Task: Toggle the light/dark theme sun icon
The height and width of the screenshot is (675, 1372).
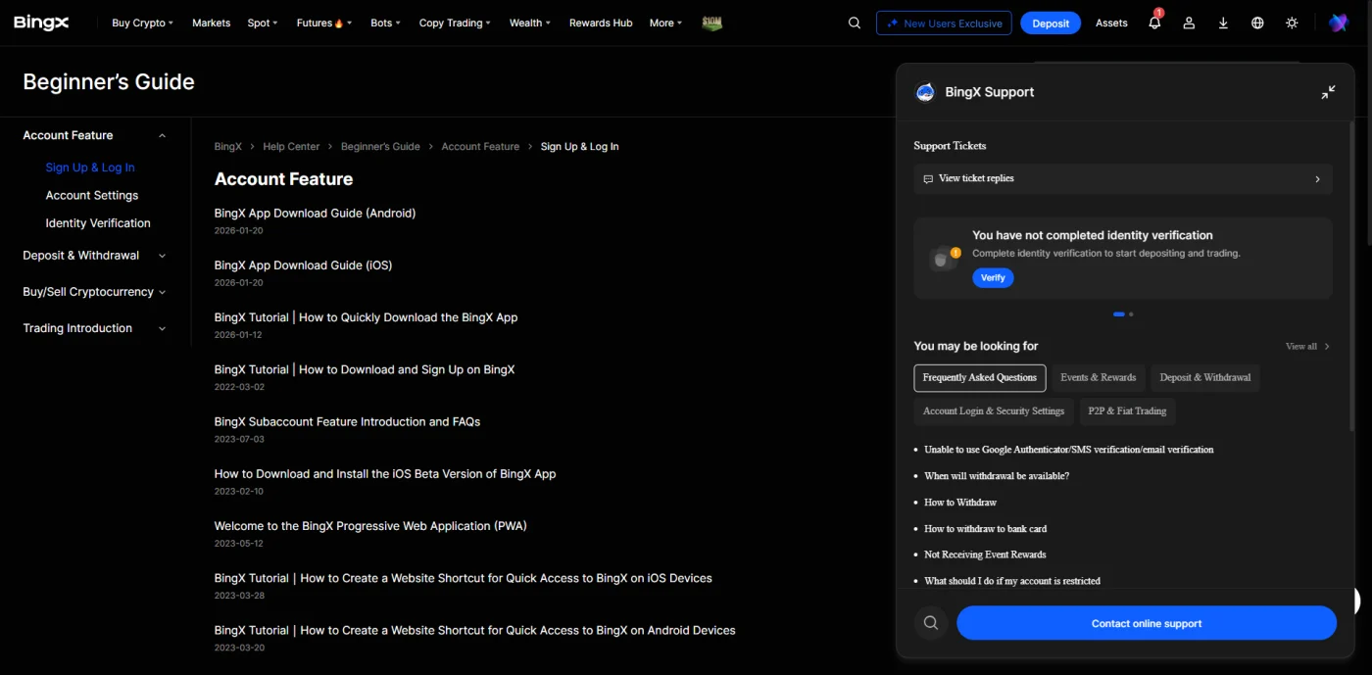Action: click(x=1292, y=23)
